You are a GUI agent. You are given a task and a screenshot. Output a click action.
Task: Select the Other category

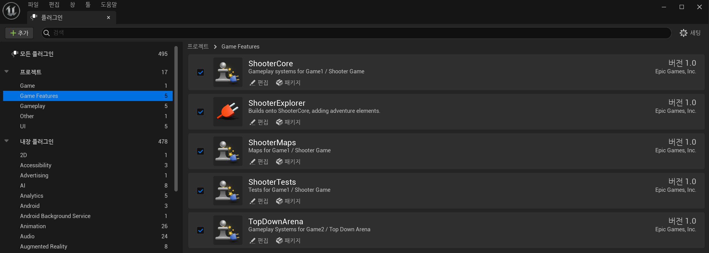pos(88,116)
